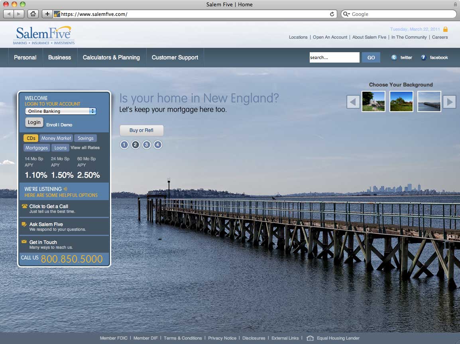This screenshot has width=460, height=344.
Task: Click the Equal Housing Lender house icon
Action: pyautogui.click(x=310, y=338)
